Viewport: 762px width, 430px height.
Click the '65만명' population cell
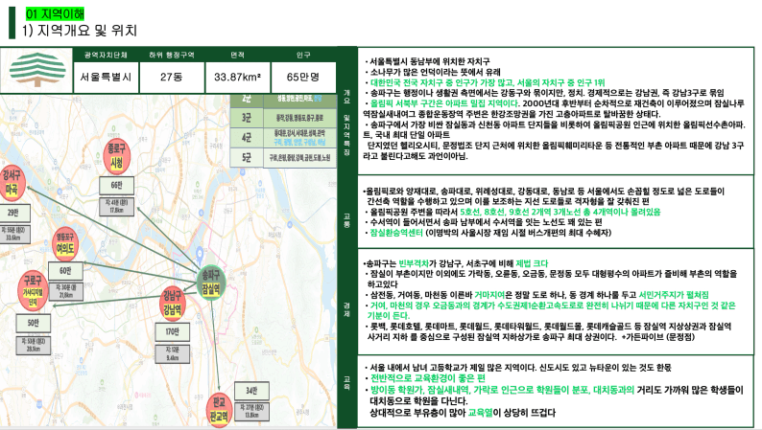point(303,77)
